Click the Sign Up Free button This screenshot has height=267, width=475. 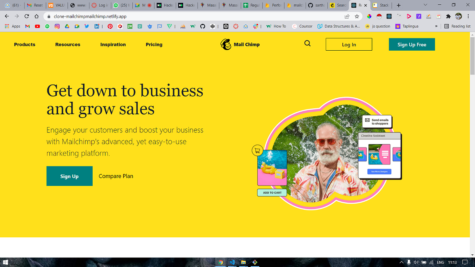(x=412, y=44)
